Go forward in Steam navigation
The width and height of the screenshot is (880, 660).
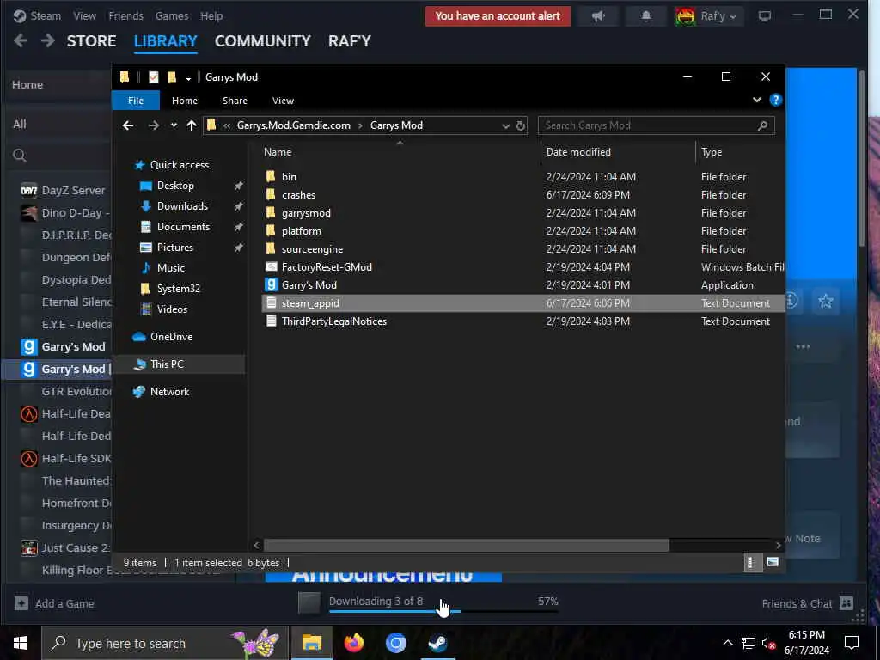click(x=48, y=41)
